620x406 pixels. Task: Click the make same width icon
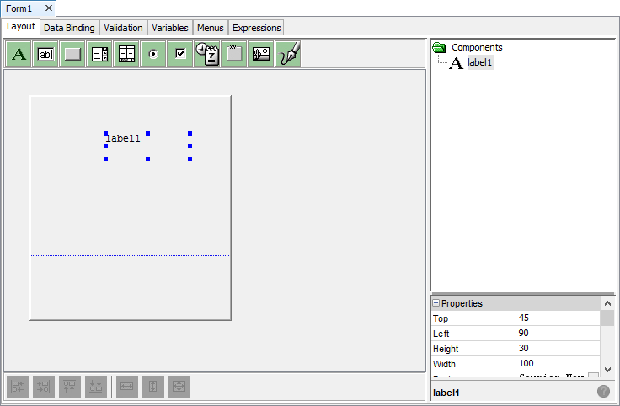click(x=127, y=387)
